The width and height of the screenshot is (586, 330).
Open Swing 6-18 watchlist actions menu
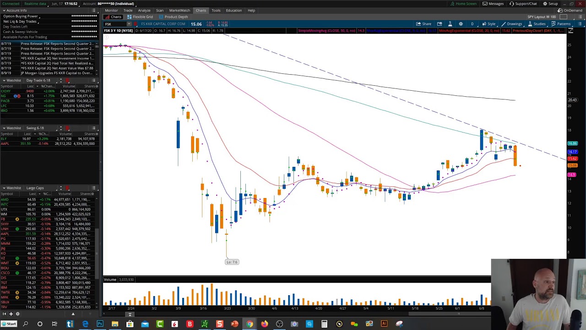94,128
